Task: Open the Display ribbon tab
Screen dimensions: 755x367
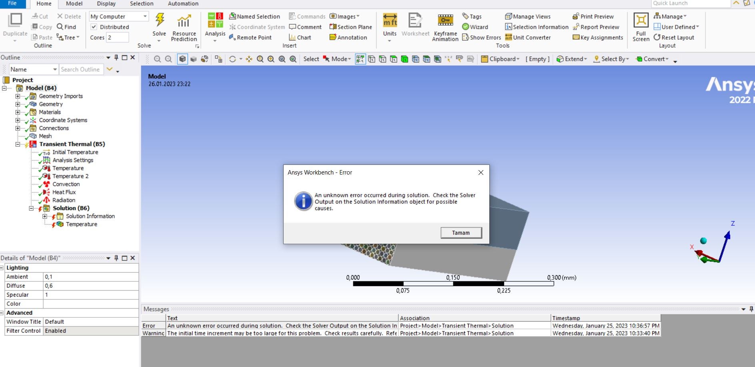Action: (x=106, y=4)
